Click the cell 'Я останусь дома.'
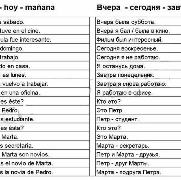The height and width of the screenshot is (181, 181). pyautogui.click(x=138, y=66)
